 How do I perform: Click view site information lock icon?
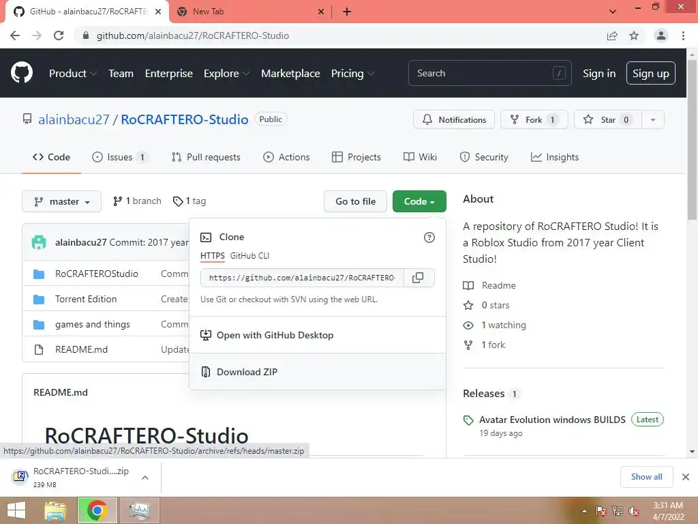[86, 35]
